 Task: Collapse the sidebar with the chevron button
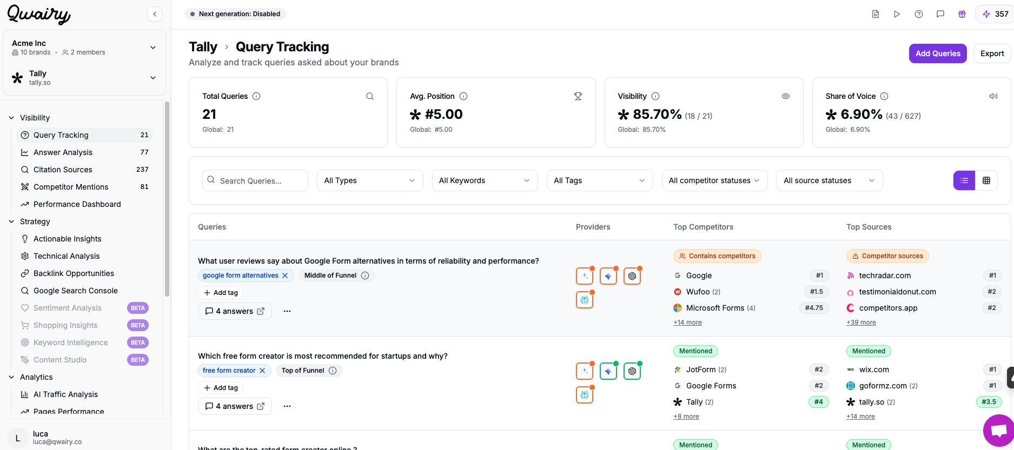coord(155,14)
